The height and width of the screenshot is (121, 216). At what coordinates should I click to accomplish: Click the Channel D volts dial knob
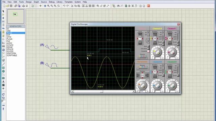(172, 85)
